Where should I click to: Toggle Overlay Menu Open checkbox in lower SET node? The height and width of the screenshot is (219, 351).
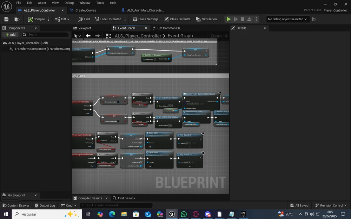[118, 121]
